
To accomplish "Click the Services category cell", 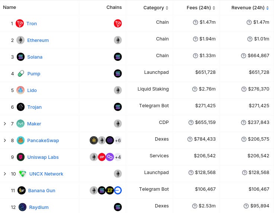I will click(x=159, y=156).
